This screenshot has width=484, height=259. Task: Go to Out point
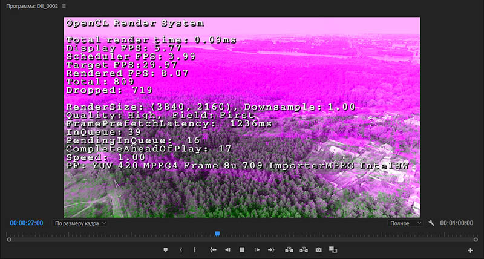click(271, 250)
